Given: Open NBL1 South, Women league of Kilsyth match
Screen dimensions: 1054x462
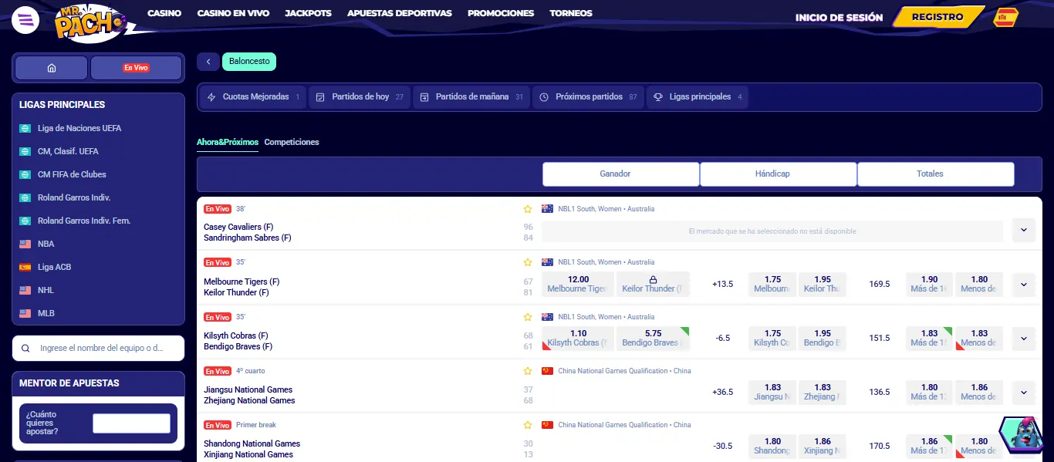Looking at the screenshot, I should (x=606, y=317).
